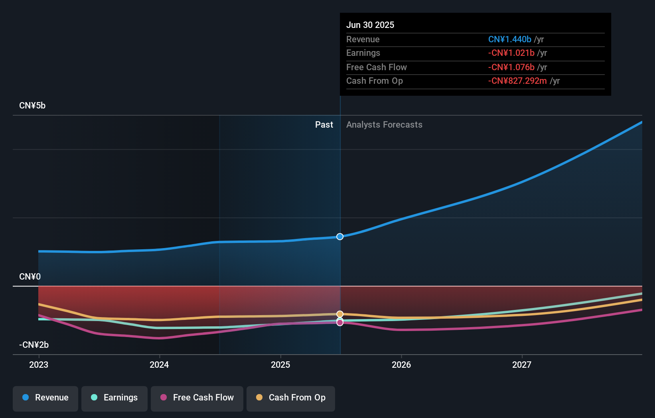Expand the Analysts Forecasts section
Screen dimensions: 655x418
tap(384, 124)
